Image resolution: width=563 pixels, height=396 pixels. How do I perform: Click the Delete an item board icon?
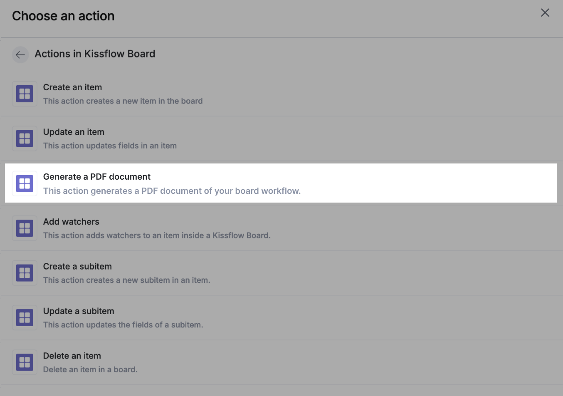point(25,362)
